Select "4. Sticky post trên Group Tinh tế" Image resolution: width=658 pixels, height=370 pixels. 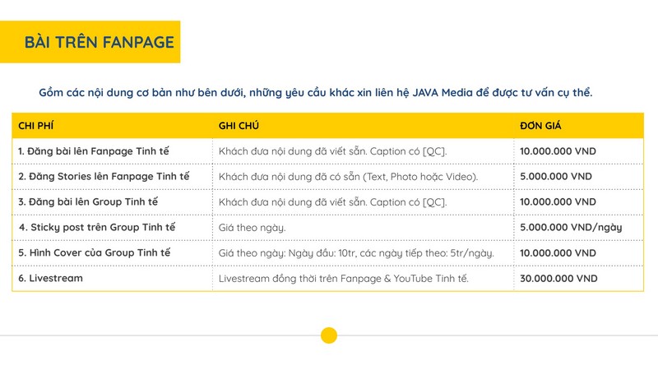pos(97,227)
